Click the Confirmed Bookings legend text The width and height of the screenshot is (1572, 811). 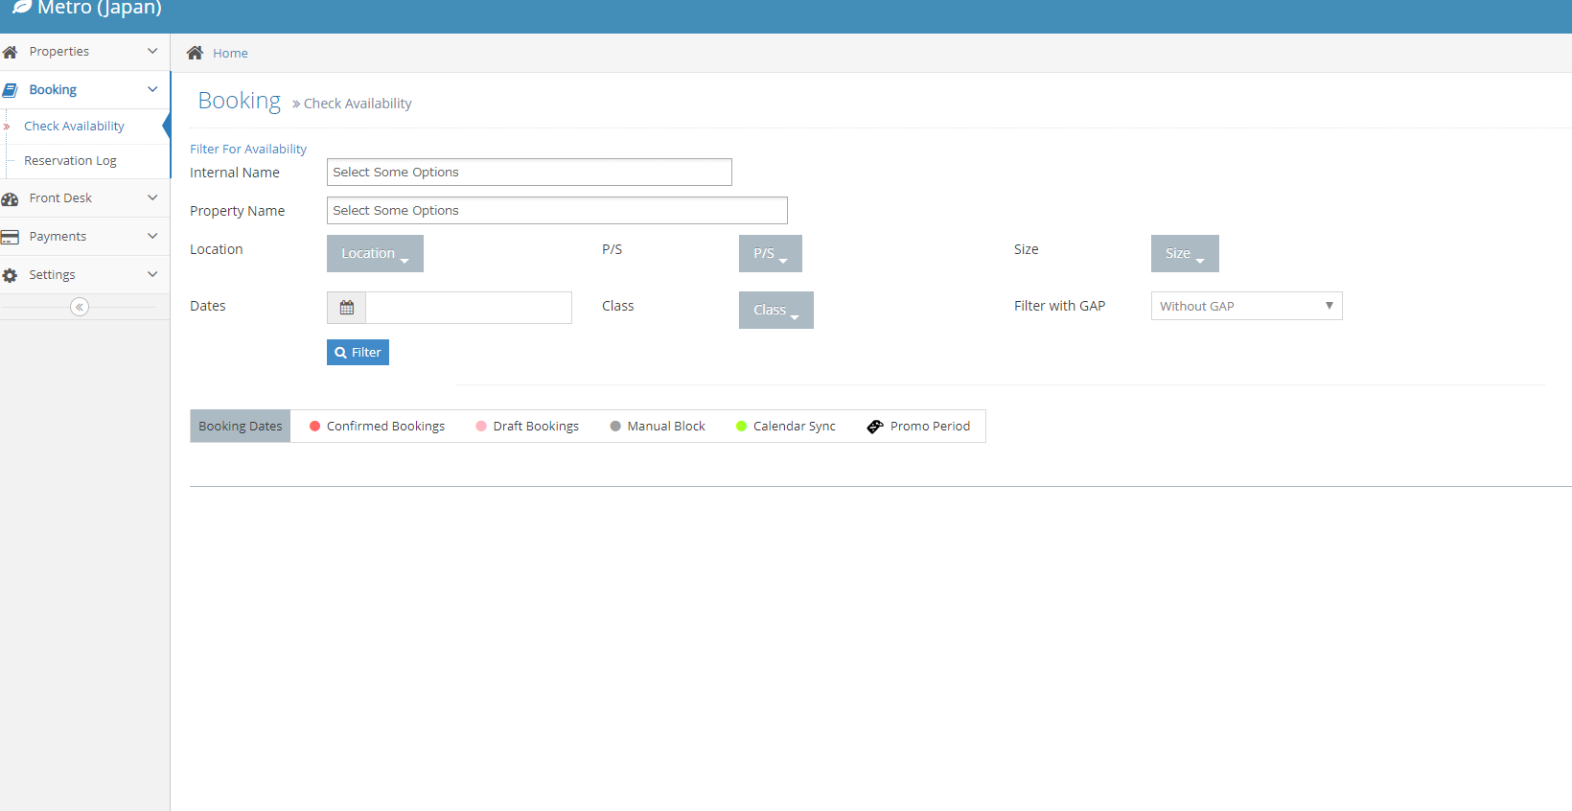click(385, 427)
